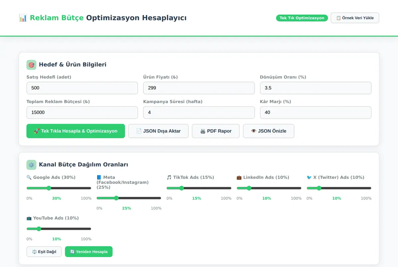Click the magnifier icon next to Google Ads

tap(29, 178)
